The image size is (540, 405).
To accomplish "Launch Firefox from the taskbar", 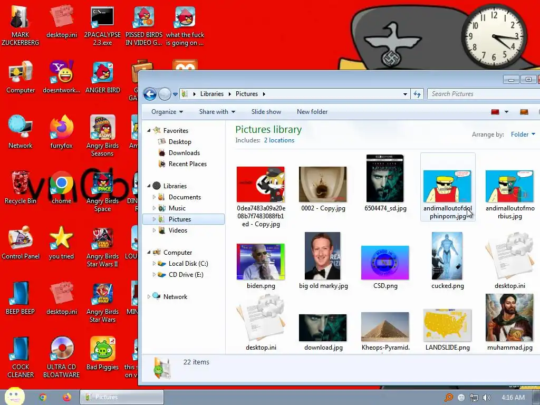I will (x=67, y=397).
